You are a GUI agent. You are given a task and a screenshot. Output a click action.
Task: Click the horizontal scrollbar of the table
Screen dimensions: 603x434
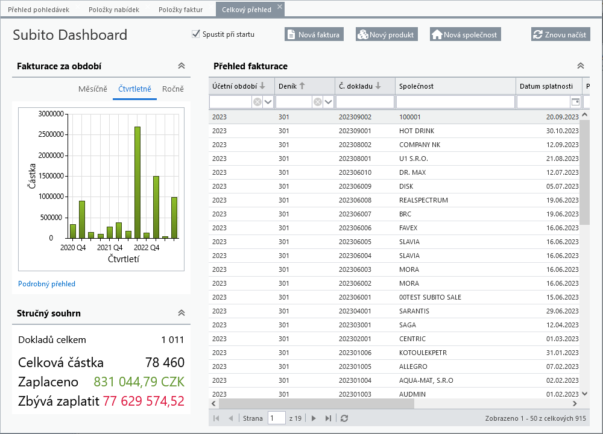316,404
